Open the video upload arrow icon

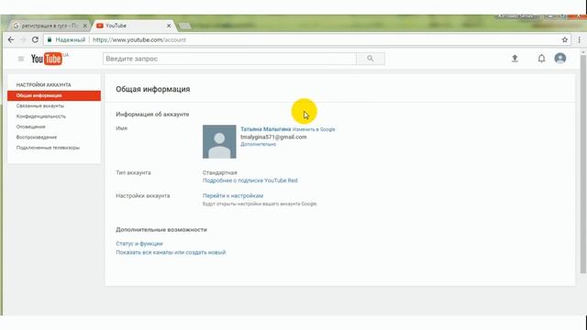(x=515, y=59)
